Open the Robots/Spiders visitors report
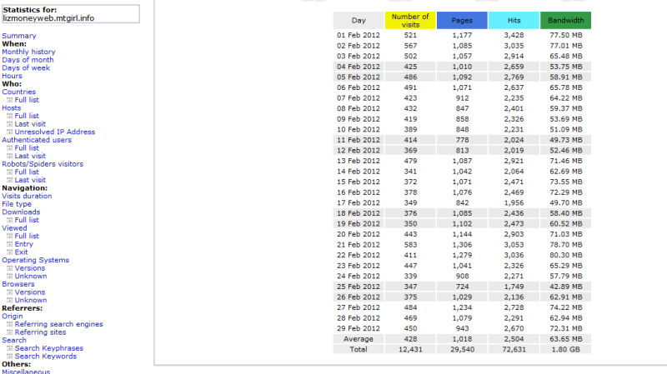The image size is (667, 374). click(43, 164)
